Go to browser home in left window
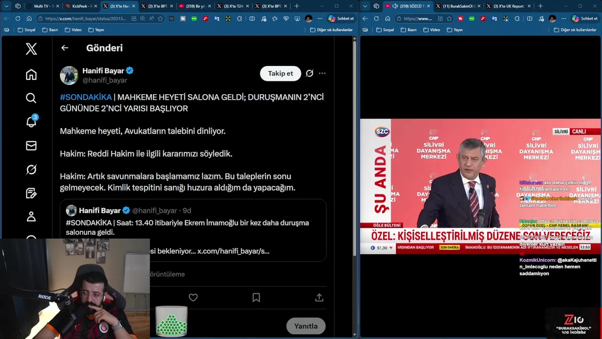This screenshot has width=602, height=339. [29, 18]
